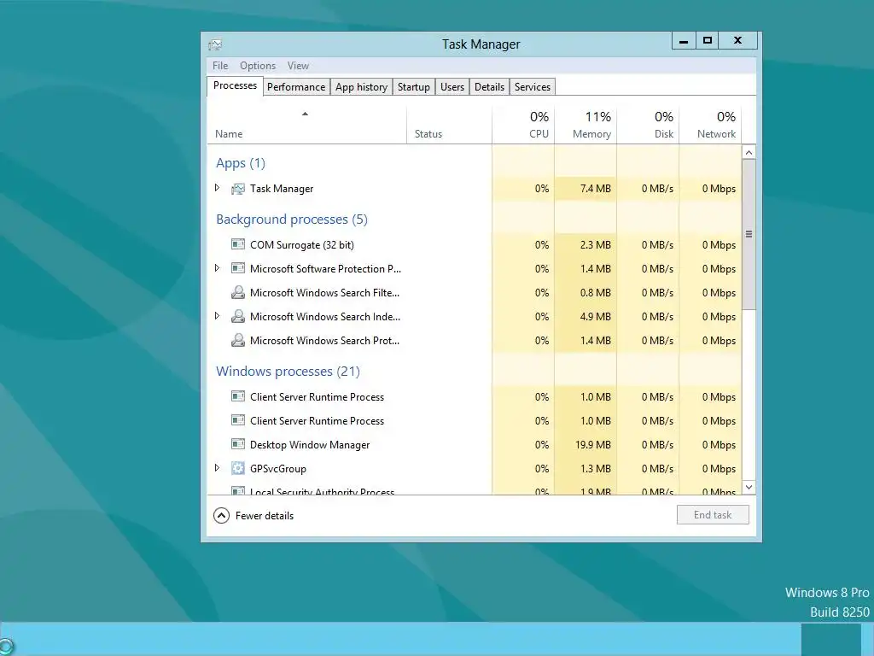The image size is (874, 656).
Task: Click the Show desktop area on taskbar
Action: [868, 639]
